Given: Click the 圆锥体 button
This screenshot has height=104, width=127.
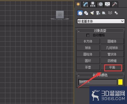Looking at the screenshot, I should pos(112,41).
